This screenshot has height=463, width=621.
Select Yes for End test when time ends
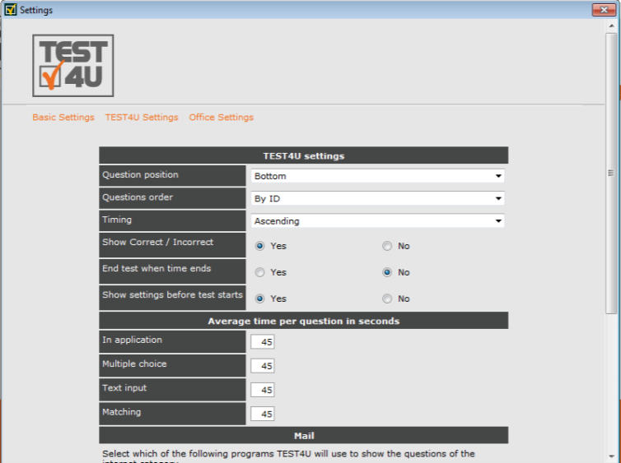point(259,272)
